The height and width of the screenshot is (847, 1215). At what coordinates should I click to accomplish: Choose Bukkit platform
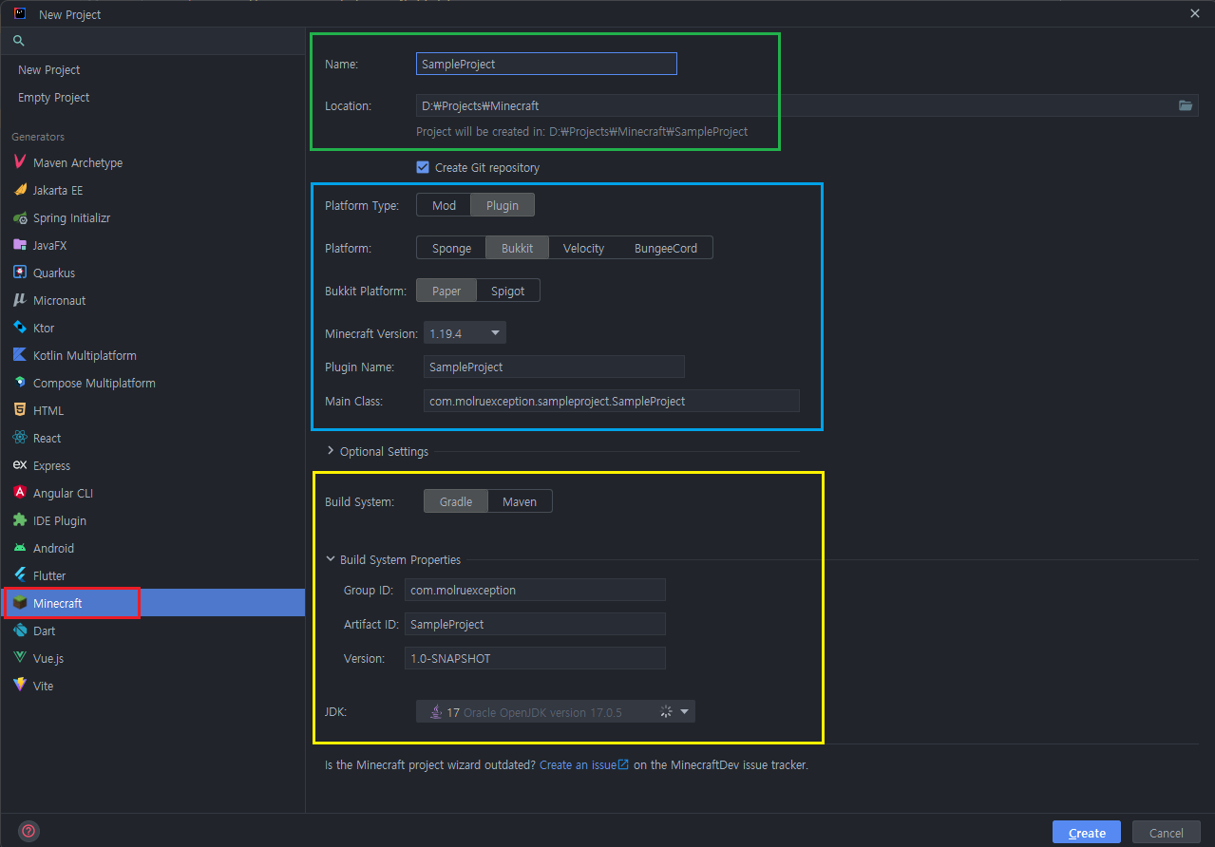tap(518, 248)
